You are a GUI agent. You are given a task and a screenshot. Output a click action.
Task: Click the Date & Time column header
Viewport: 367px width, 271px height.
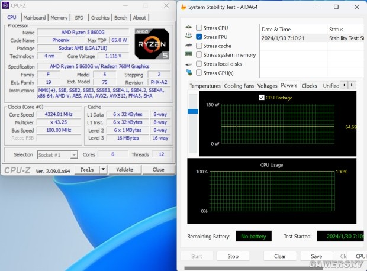point(294,30)
